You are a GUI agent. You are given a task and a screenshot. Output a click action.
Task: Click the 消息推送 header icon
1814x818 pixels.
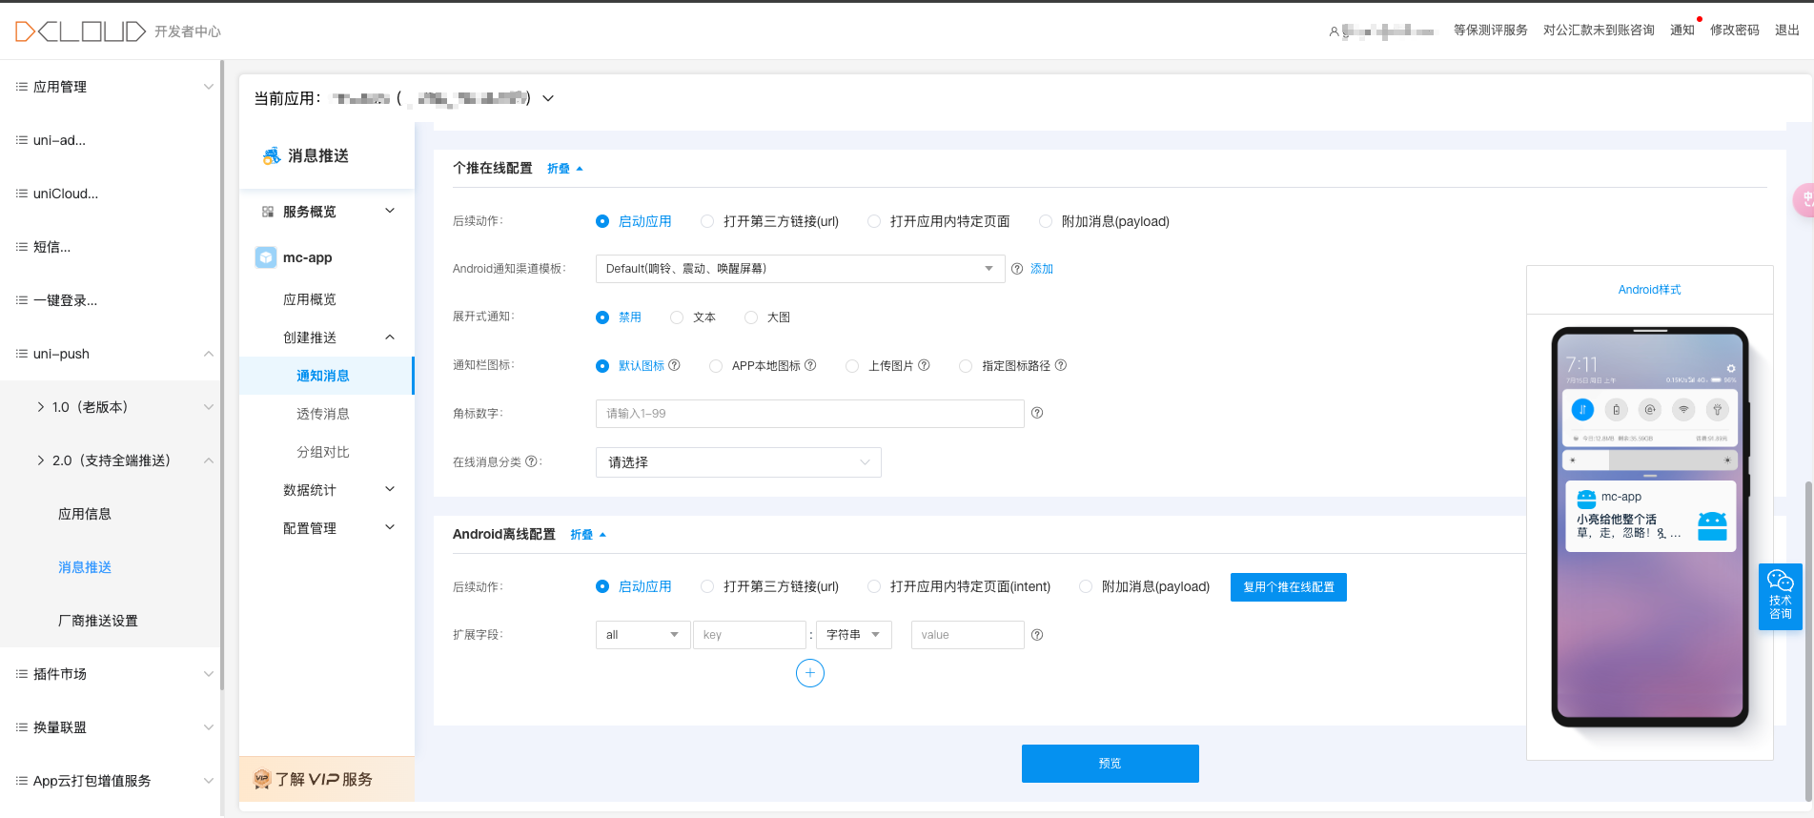pos(272,155)
